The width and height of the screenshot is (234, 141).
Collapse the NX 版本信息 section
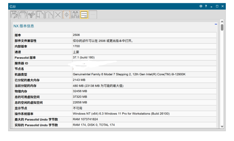click(216, 24)
